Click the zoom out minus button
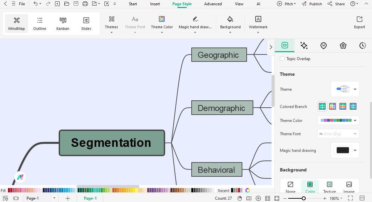Viewport: 372px width, 202px height. 285,198
